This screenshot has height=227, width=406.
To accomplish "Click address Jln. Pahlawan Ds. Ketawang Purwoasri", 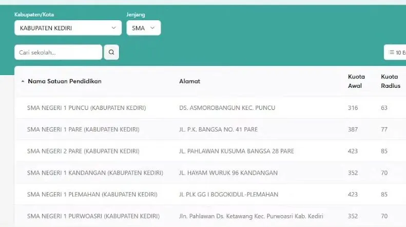I will [x=251, y=216].
